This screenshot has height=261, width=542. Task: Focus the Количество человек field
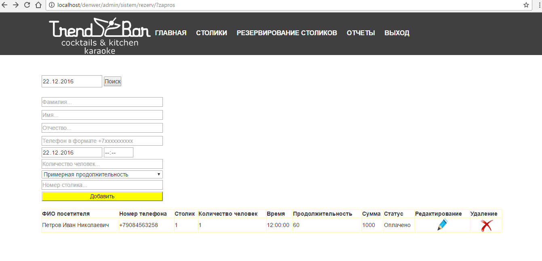tap(102, 164)
